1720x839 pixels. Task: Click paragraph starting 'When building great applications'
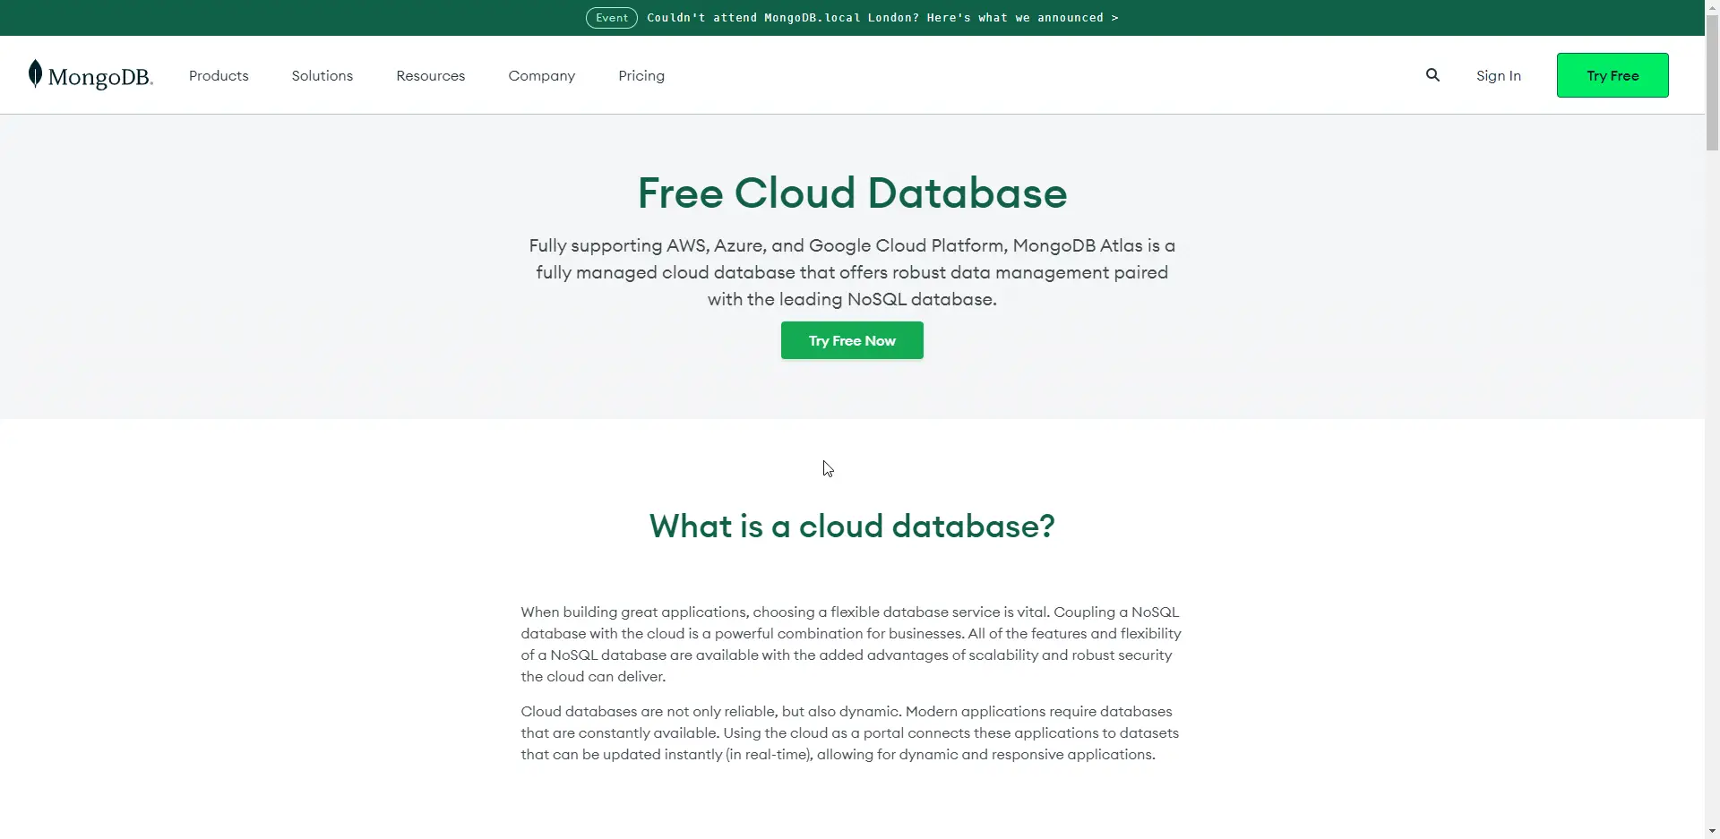coord(851,644)
